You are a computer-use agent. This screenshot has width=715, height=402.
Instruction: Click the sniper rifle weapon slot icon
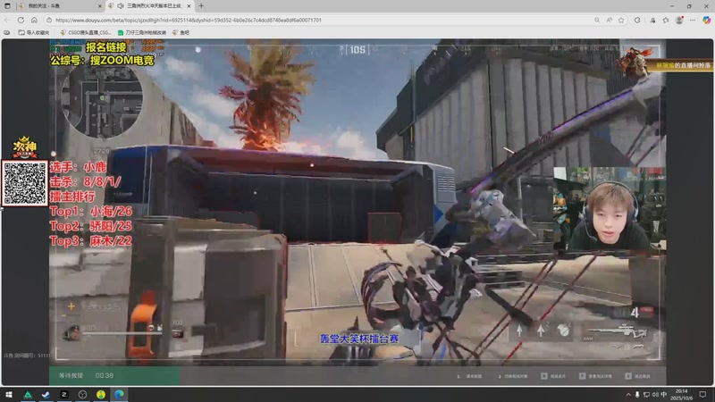click(616, 331)
